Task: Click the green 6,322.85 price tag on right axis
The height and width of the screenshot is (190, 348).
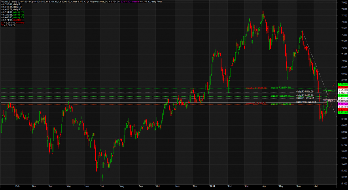Action: (343, 113)
